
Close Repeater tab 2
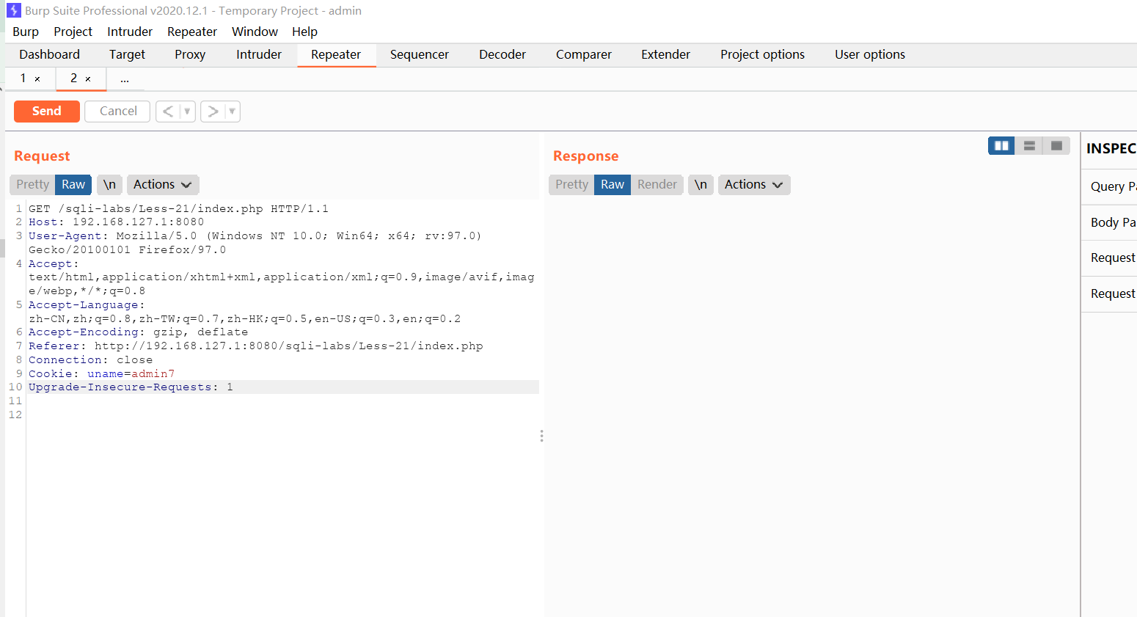pos(88,79)
